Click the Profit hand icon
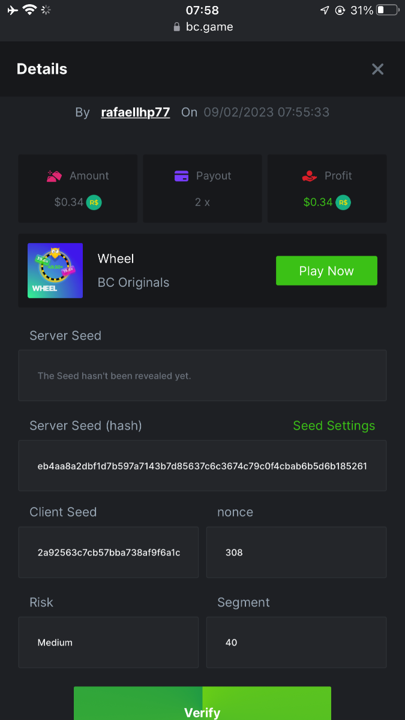 coord(309,176)
